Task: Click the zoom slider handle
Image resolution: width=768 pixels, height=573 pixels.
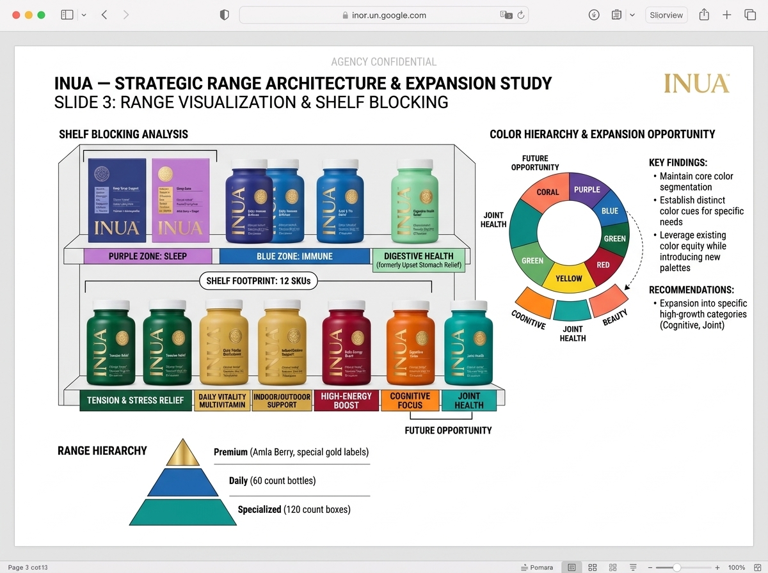Action: tap(676, 567)
